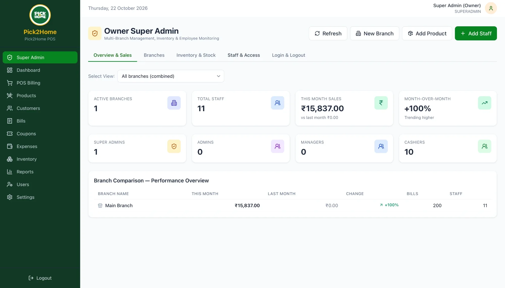This screenshot has width=505, height=288.
Task: Open Bills in the sidebar
Action: pyautogui.click(x=40, y=121)
